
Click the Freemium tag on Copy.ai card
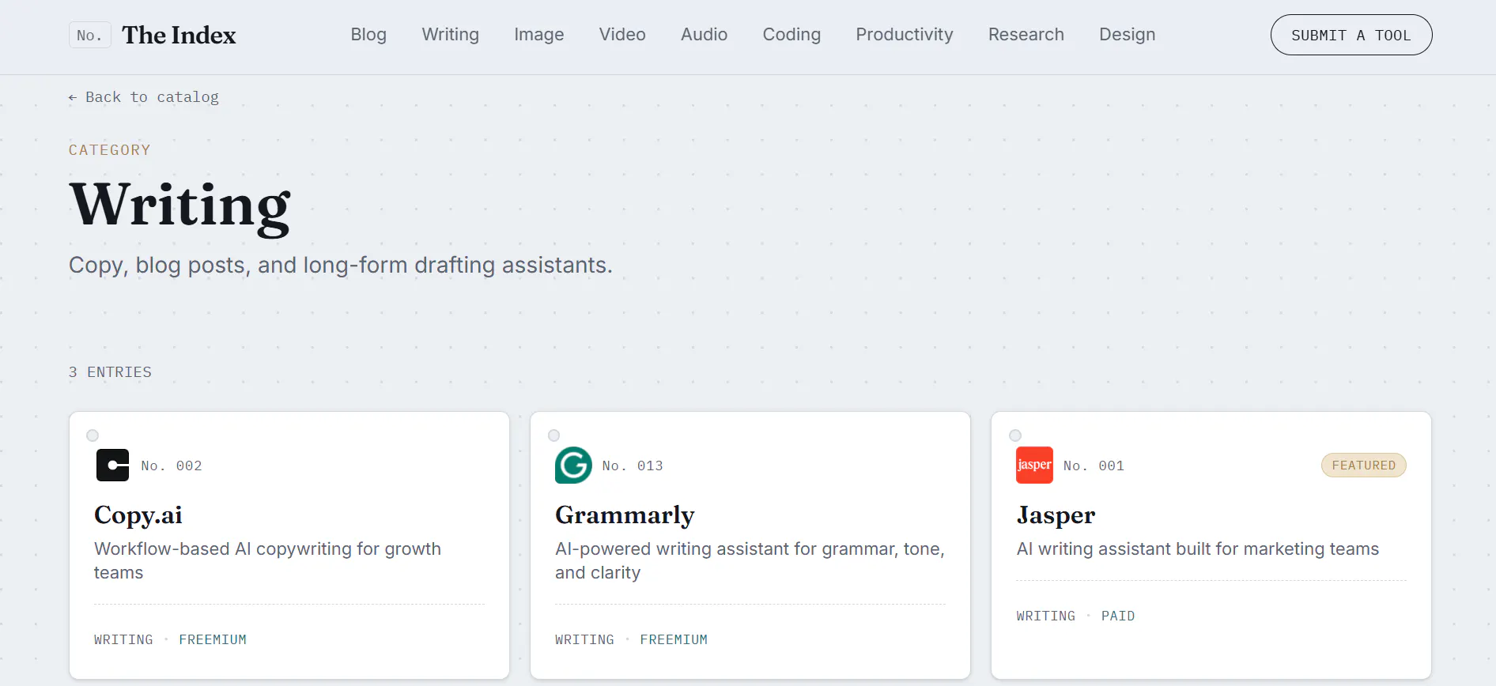click(x=213, y=639)
